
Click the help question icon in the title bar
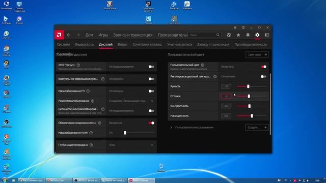click(x=243, y=27)
